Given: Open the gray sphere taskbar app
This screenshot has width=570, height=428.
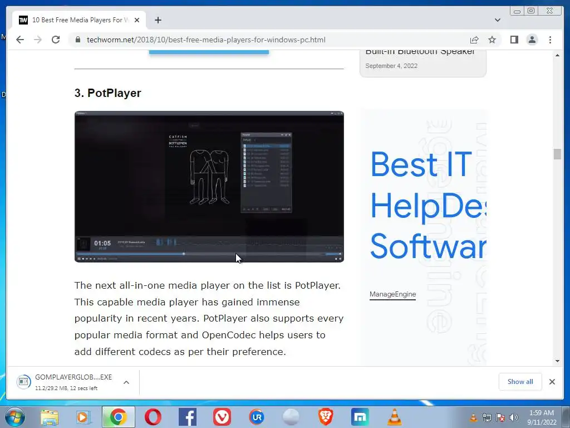Looking at the screenshot, I should [291, 417].
